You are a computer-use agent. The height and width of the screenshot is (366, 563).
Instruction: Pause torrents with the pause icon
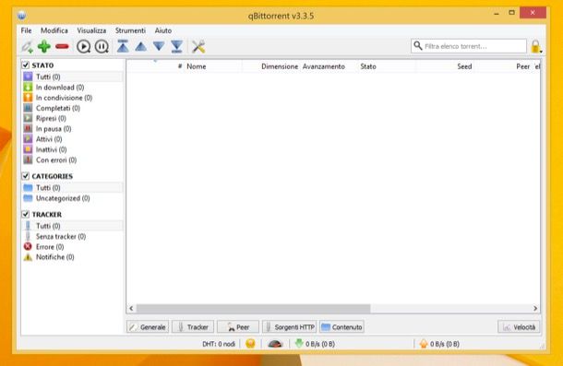click(x=102, y=47)
